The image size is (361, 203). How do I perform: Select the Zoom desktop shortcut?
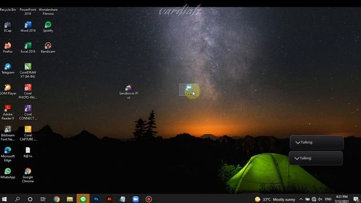tap(189, 90)
